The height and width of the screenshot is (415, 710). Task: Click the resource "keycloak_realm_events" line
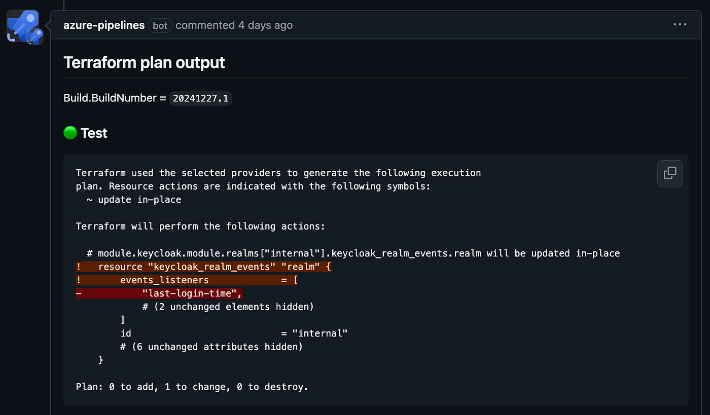click(x=204, y=267)
